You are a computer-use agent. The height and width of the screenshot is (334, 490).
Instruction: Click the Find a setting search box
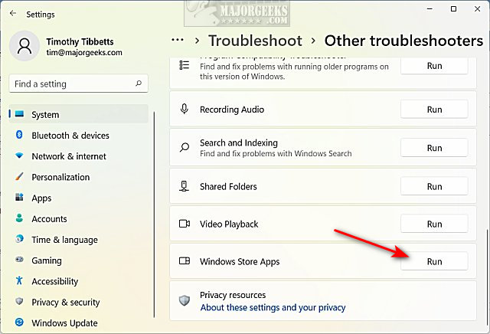[79, 83]
